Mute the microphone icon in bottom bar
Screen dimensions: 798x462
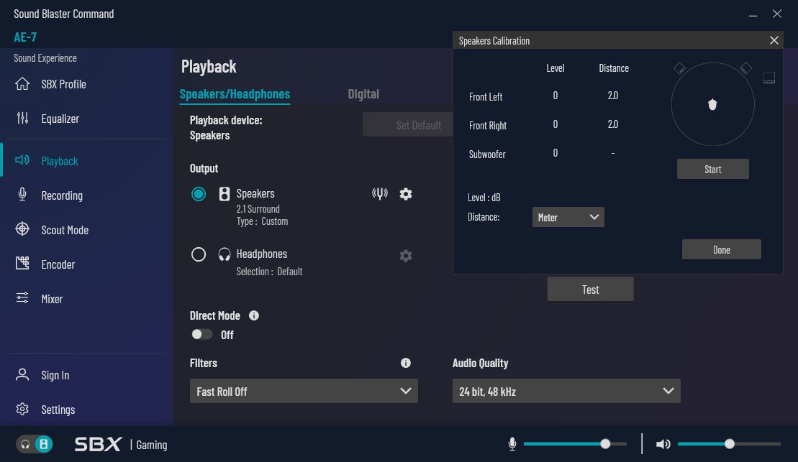[512, 444]
